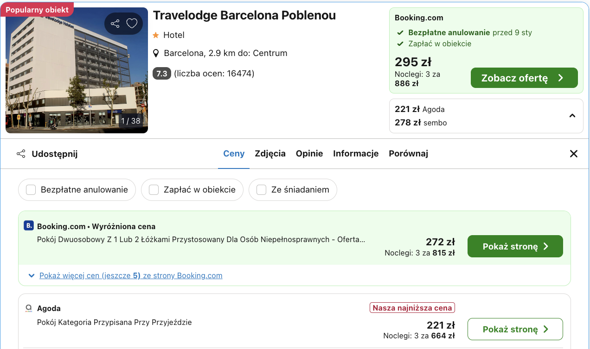Click the location pin icon near Barcelona
Image resolution: width=590 pixels, height=349 pixels.
click(x=156, y=53)
